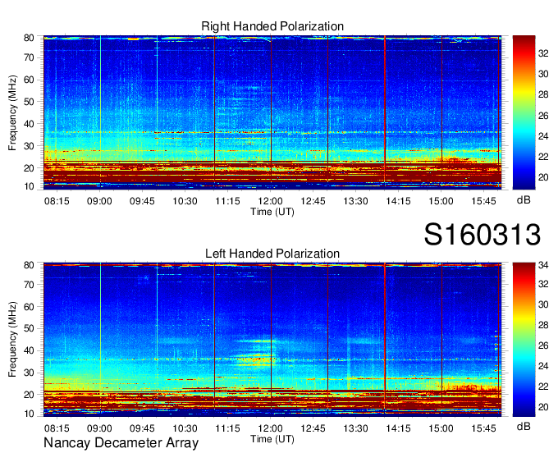This screenshot has height=453, width=558.
Task: Click the "26" value on Left Handed colorbar
Action: click(x=543, y=345)
